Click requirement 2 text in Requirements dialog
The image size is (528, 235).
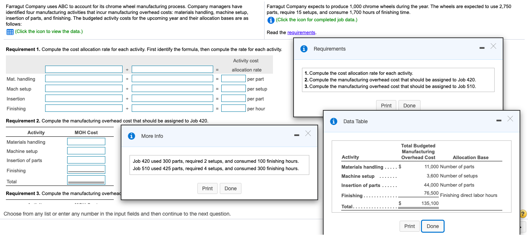click(x=390, y=80)
